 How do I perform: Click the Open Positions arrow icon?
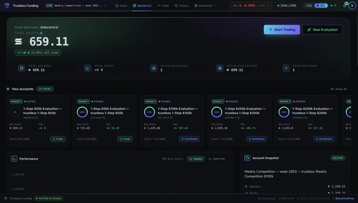point(286,68)
